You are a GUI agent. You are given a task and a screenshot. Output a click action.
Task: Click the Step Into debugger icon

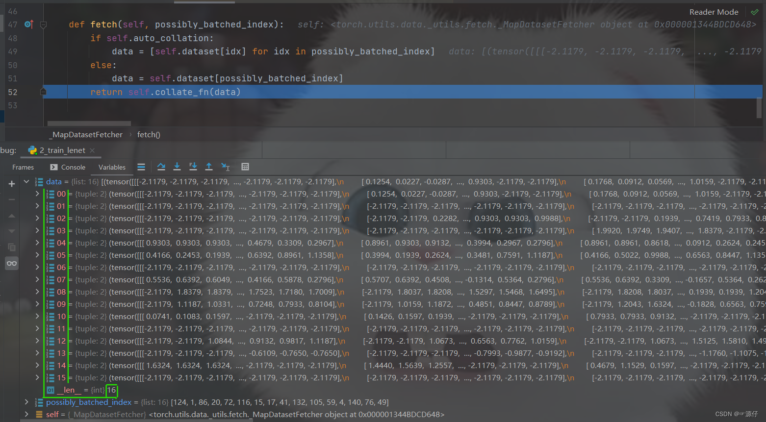pos(177,167)
